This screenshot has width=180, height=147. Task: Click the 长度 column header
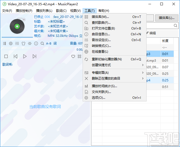pos(167,41)
